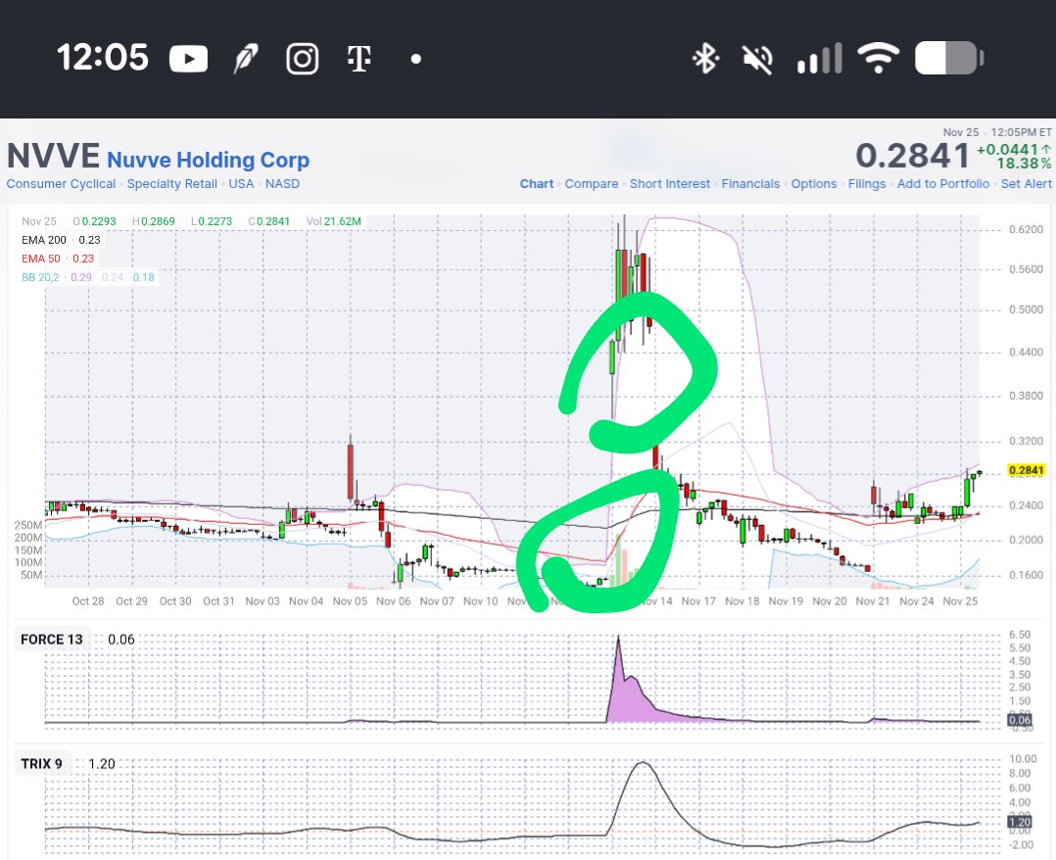This screenshot has height=860, width=1056.
Task: Click the Nov 25 date axis label
Action: tap(960, 600)
